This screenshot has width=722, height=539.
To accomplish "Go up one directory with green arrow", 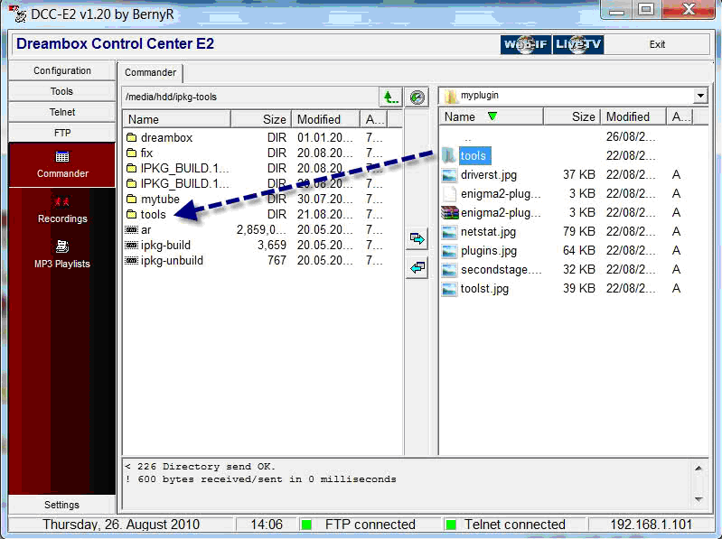I will click(389, 97).
